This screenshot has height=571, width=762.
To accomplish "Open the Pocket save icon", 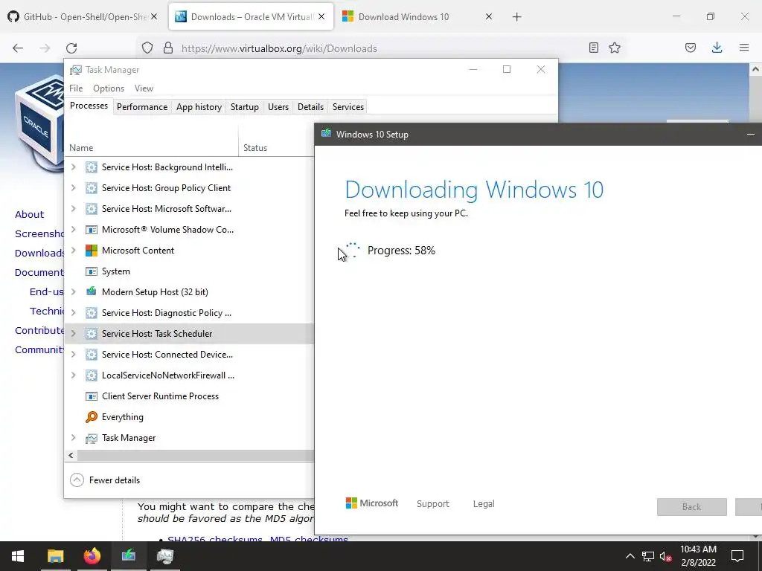I will [691, 48].
